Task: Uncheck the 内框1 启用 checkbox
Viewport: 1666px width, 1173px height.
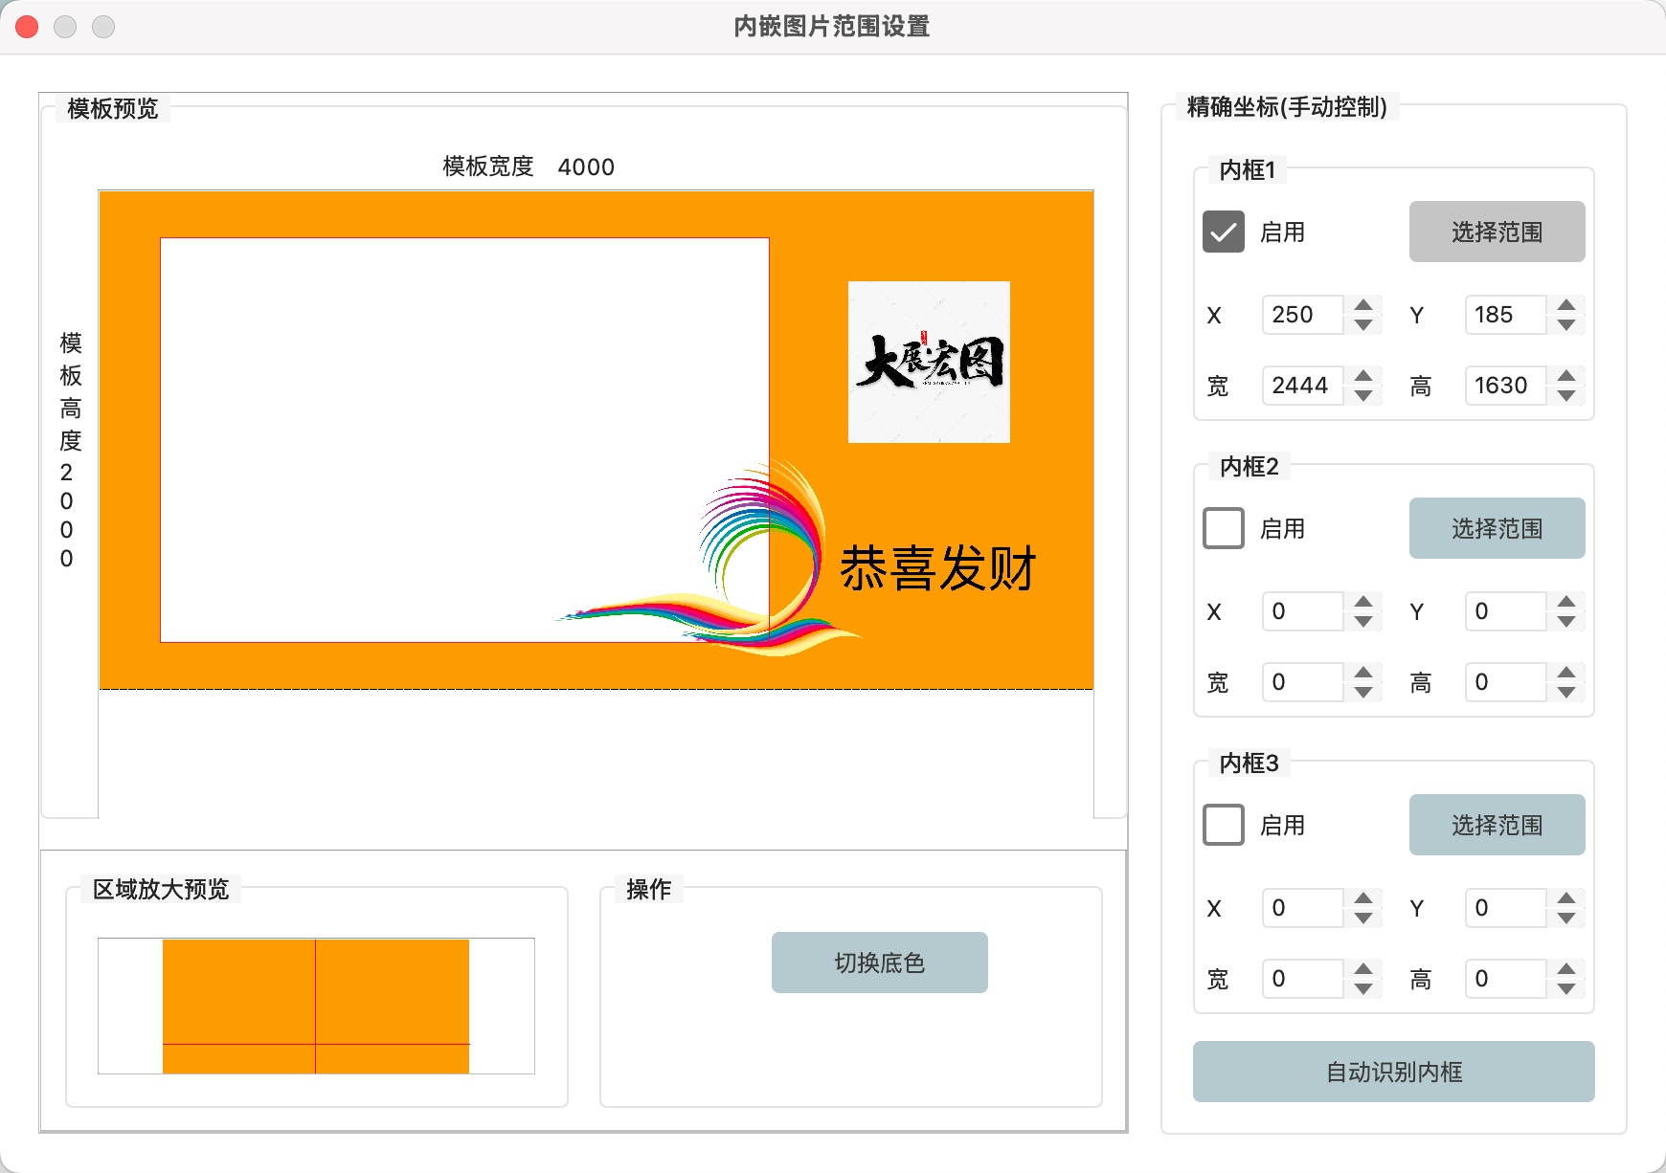Action: [x=1223, y=232]
